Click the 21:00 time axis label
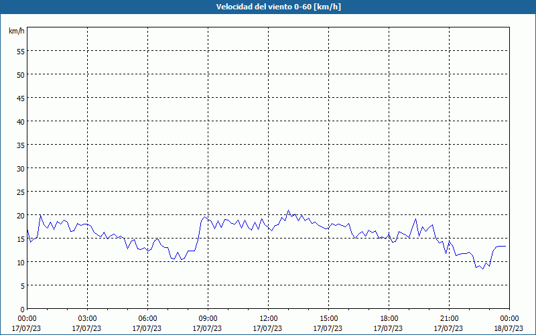 click(449, 319)
